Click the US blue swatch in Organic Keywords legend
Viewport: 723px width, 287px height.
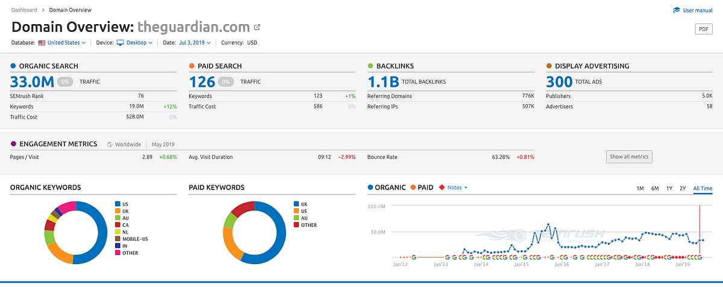[117, 204]
